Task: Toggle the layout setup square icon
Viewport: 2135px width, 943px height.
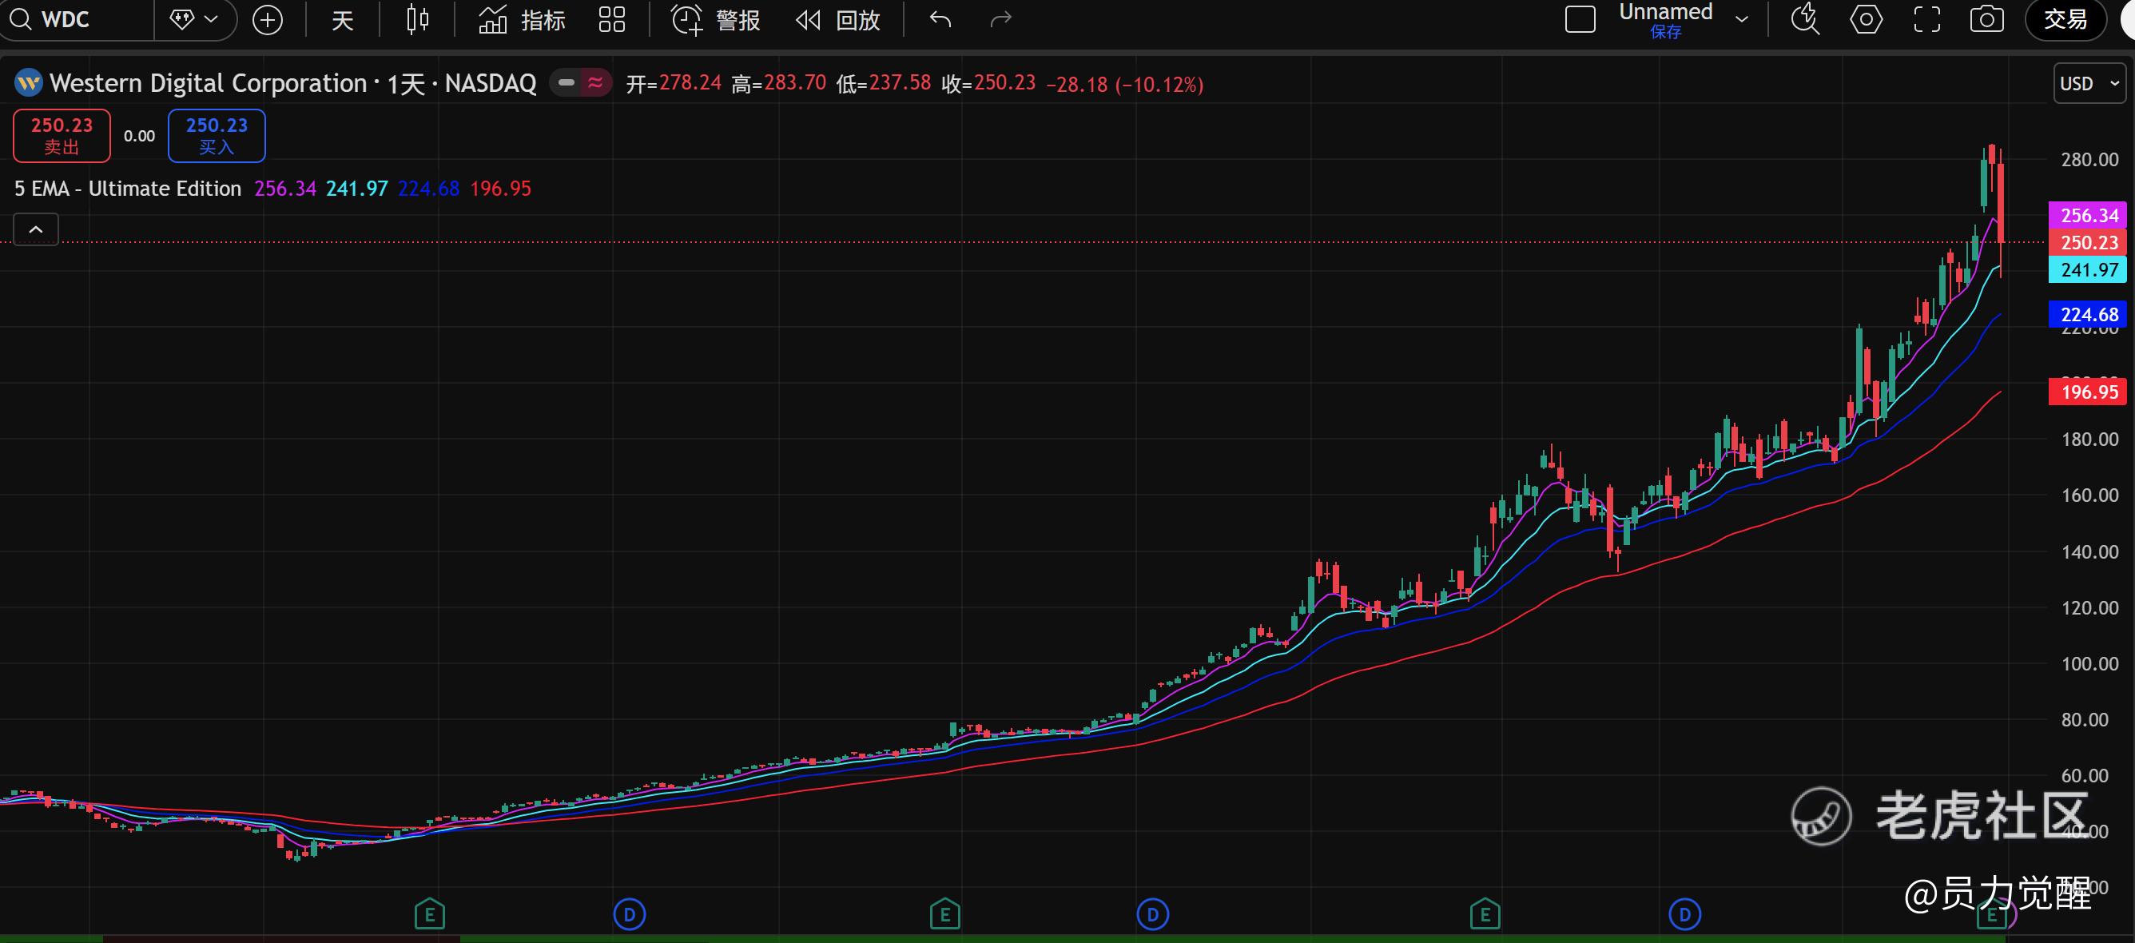Action: 1580,20
